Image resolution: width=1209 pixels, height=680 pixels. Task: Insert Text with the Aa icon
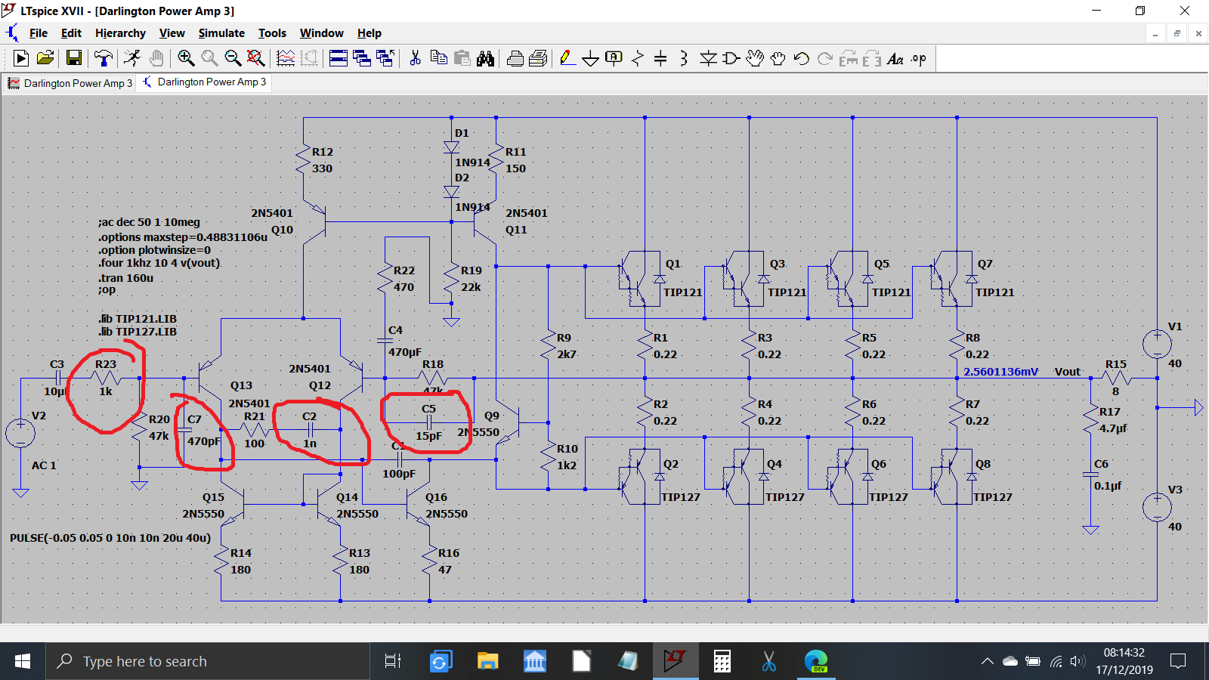895,58
